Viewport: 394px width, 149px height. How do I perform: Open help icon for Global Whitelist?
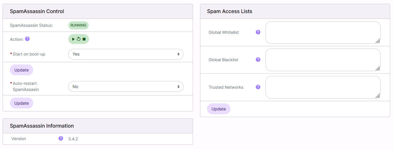258,32
